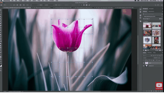Select the first Graphics library thumbnail
164x93 pixels.
147,26
